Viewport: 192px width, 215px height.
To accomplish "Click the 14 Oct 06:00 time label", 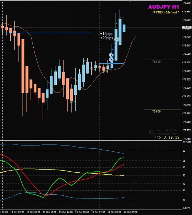I will (131, 212).
